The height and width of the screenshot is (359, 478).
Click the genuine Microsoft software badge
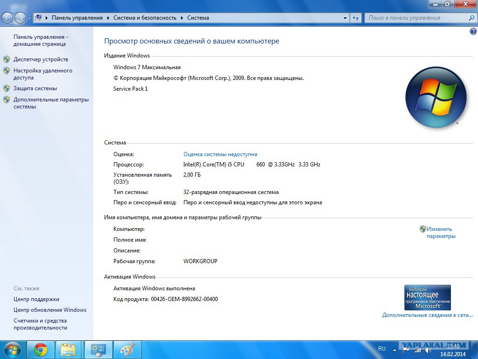point(428,297)
